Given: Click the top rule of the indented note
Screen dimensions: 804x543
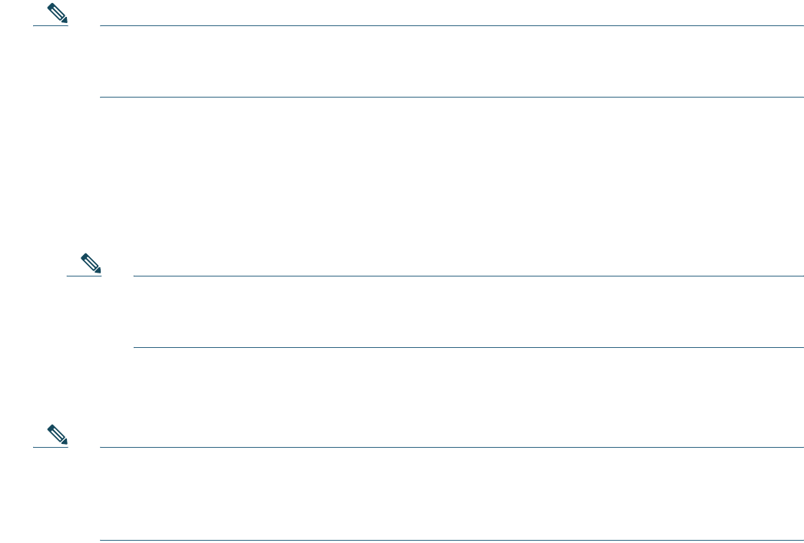Looking at the screenshot, I should coord(467,276).
